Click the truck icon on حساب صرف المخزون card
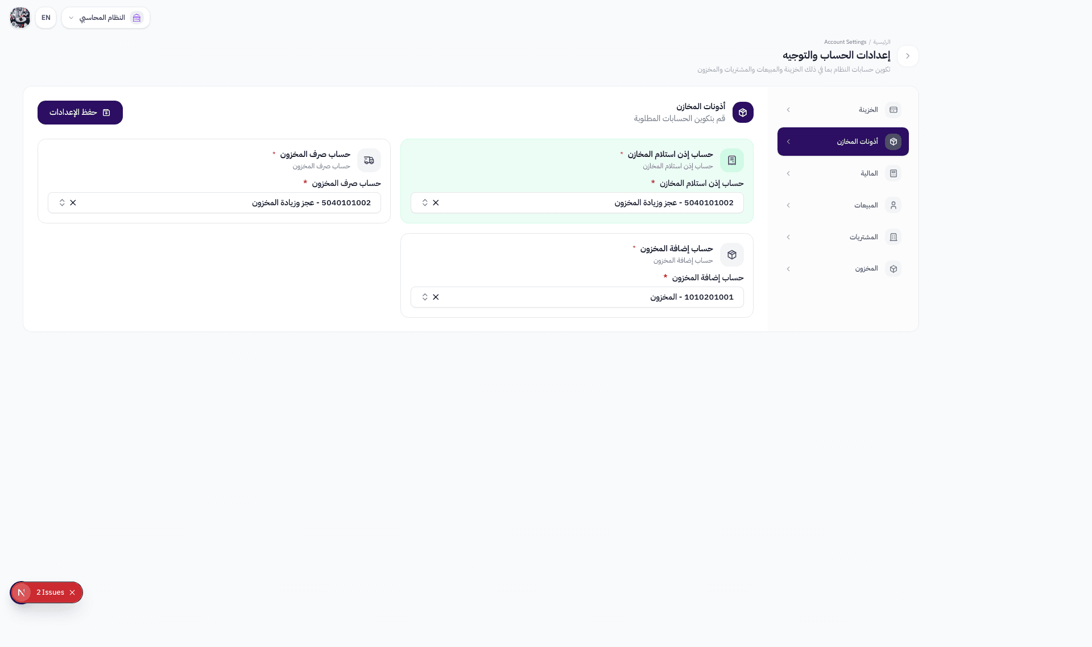 point(369,160)
